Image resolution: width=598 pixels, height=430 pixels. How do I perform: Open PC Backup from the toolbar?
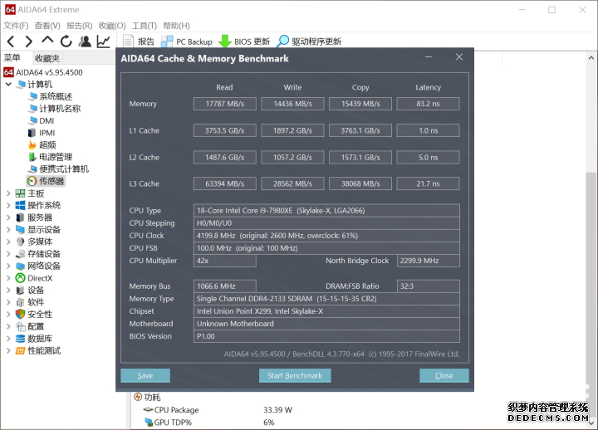187,42
